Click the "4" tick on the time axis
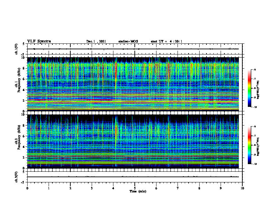This screenshot has width=273, height=211. tap(113, 188)
